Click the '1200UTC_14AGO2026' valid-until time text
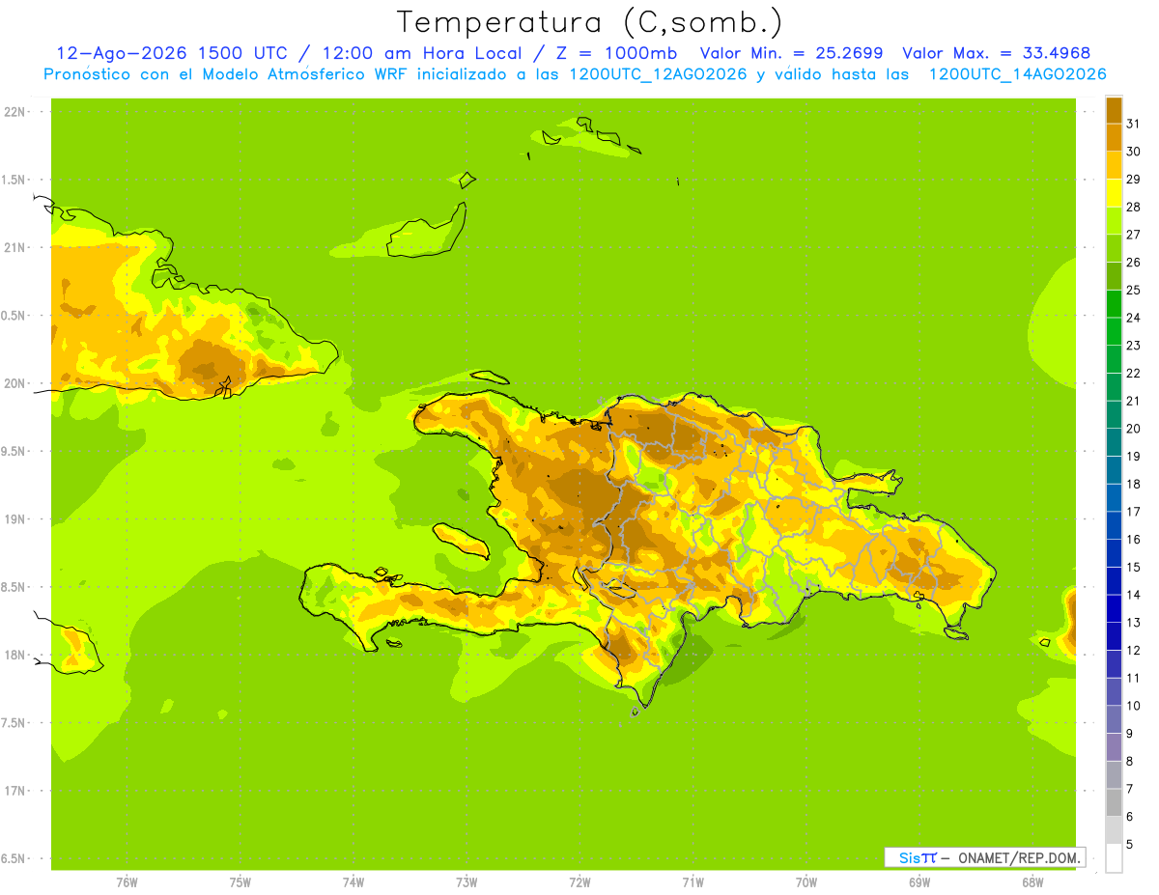Image resolution: width=1159 pixels, height=895 pixels. click(1017, 74)
